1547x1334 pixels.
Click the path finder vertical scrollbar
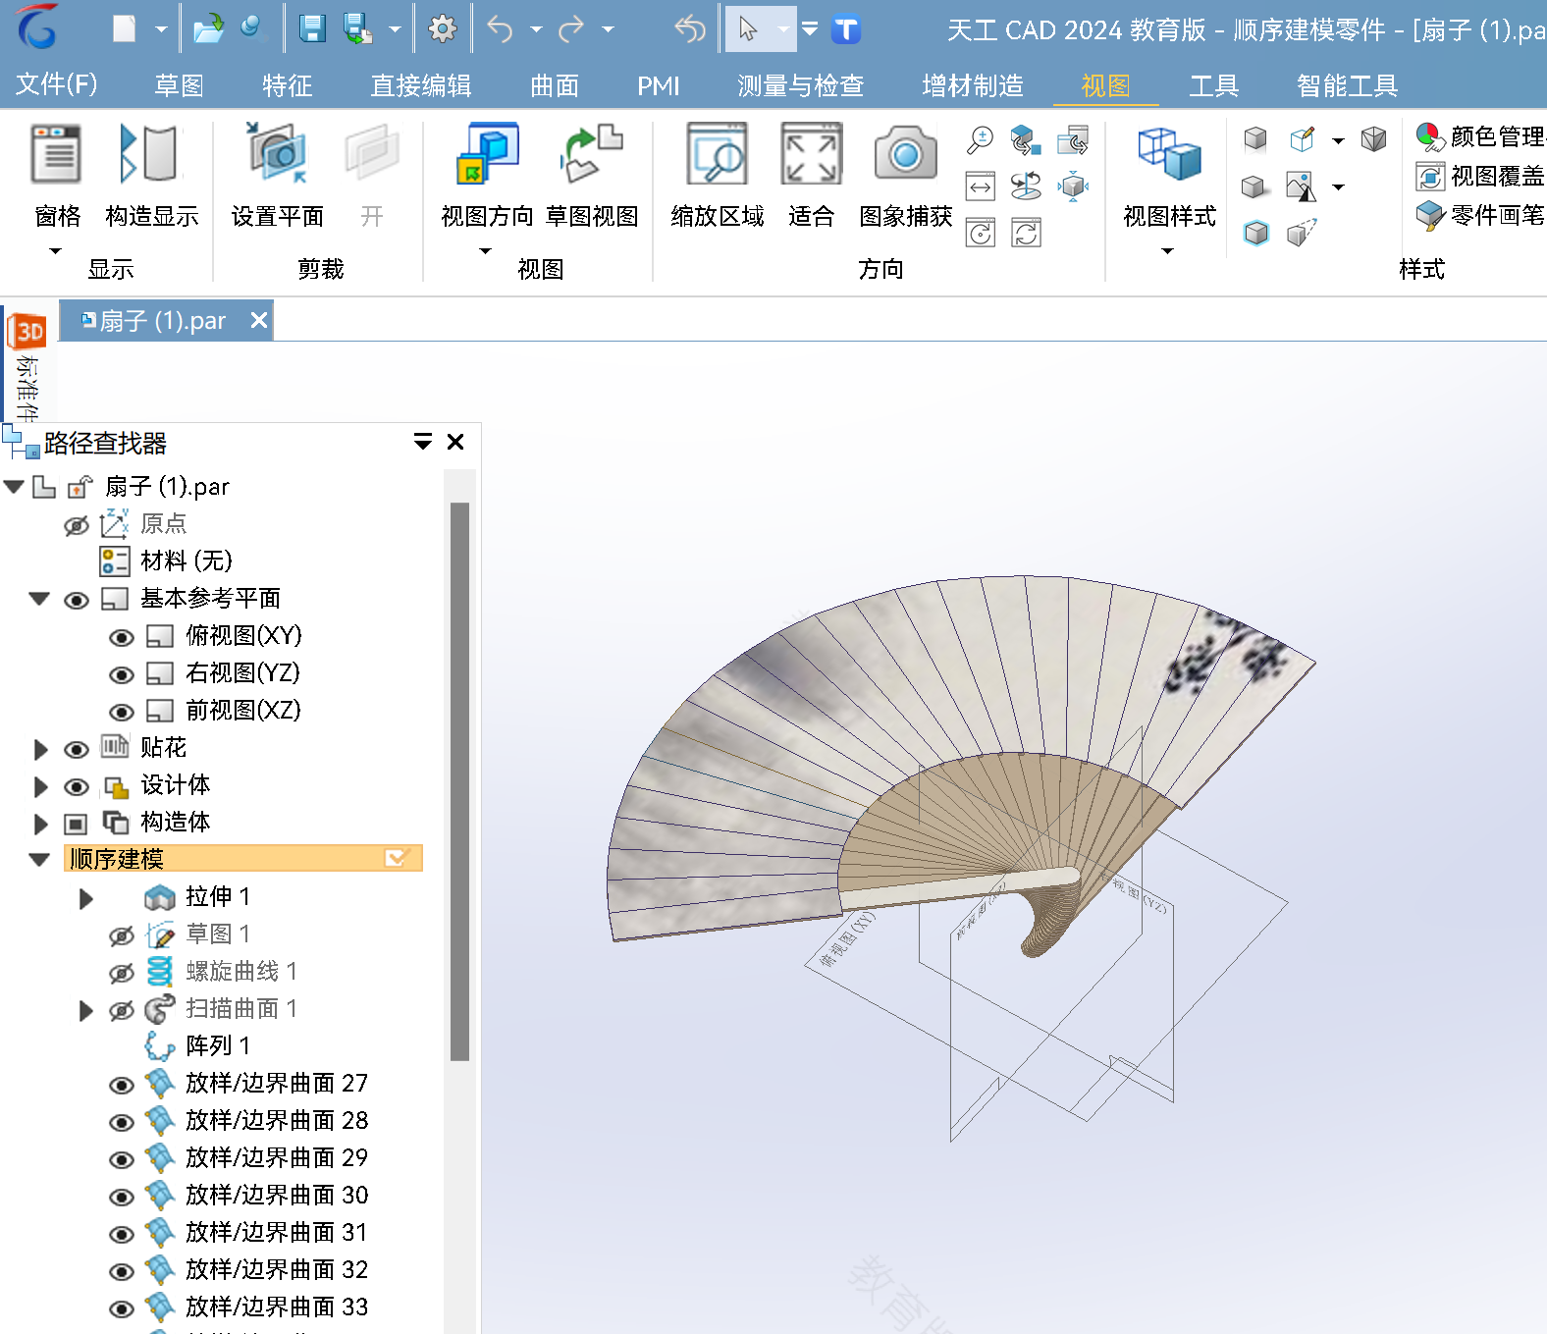click(x=459, y=781)
